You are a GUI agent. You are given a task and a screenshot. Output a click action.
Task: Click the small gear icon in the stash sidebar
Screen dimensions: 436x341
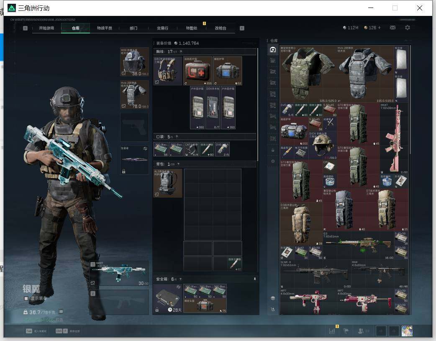pyautogui.click(x=273, y=161)
